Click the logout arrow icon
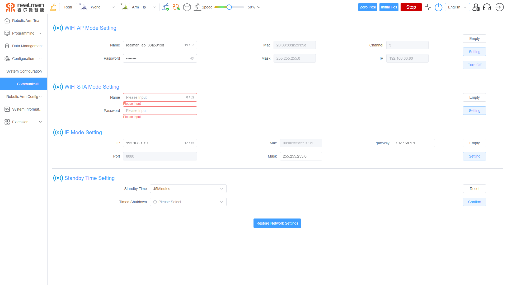Screen dimensions: 507x285 [499, 7]
